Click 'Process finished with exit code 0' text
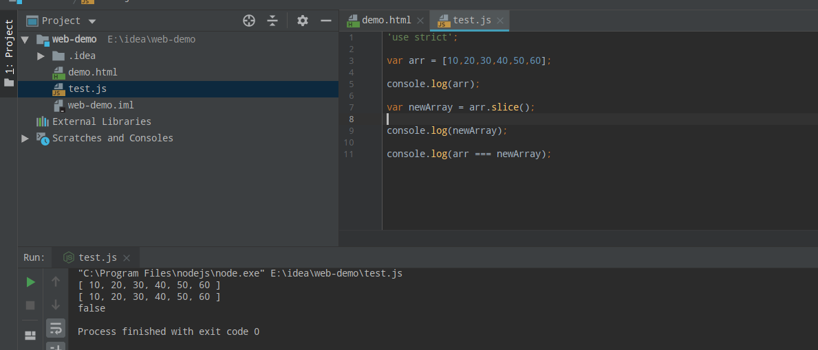 (x=169, y=331)
